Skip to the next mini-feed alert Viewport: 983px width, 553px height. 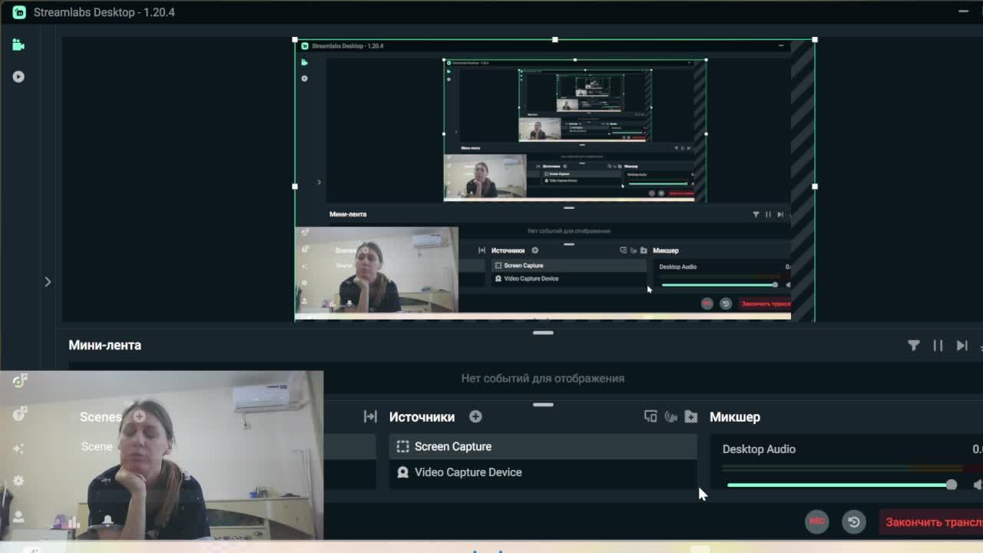coord(961,346)
